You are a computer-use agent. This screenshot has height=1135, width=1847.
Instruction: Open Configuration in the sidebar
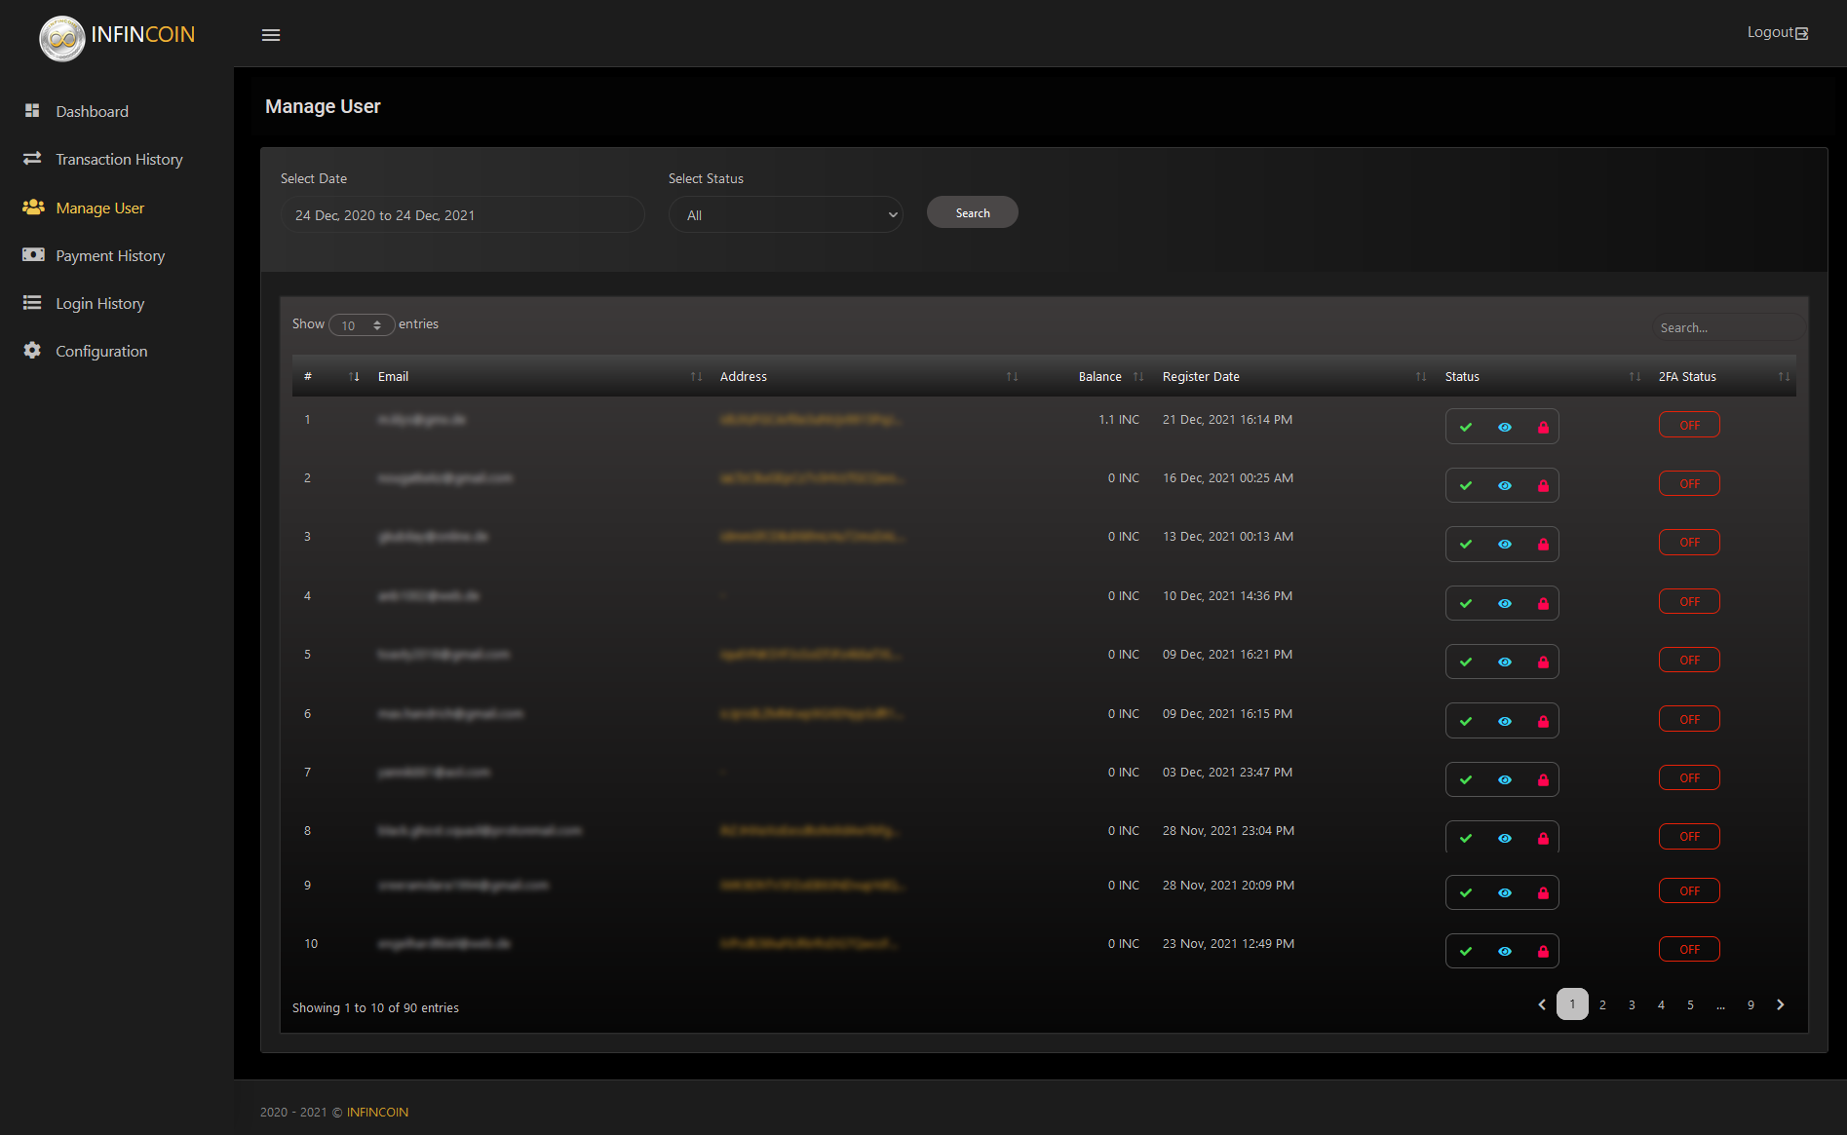point(101,352)
